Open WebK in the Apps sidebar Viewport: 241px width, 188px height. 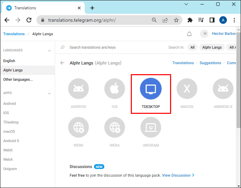point(8,150)
